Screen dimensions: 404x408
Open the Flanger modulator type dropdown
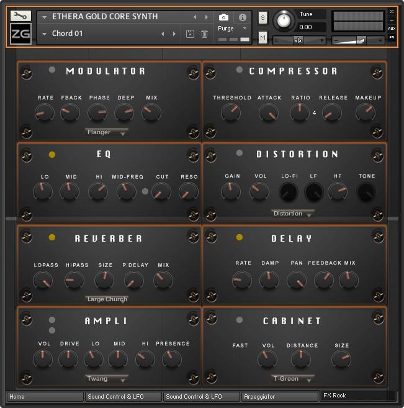107,132
